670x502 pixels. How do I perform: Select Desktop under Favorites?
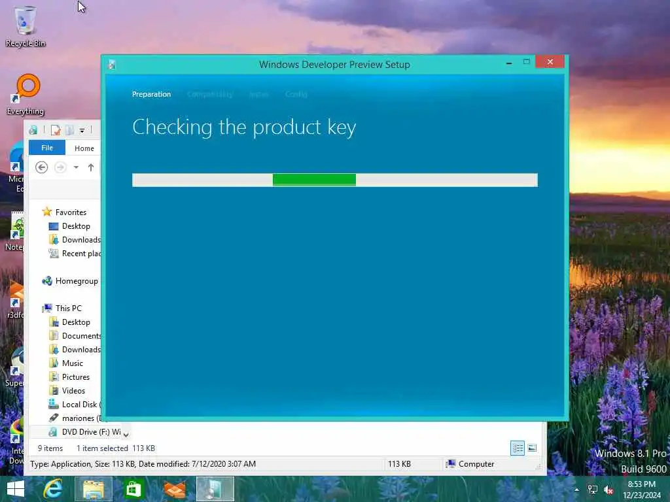(69, 226)
